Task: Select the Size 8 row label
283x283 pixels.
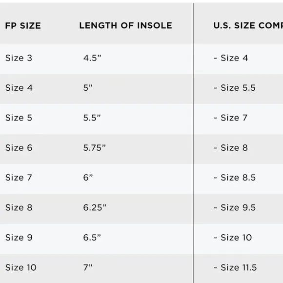Action: [x=19, y=207]
